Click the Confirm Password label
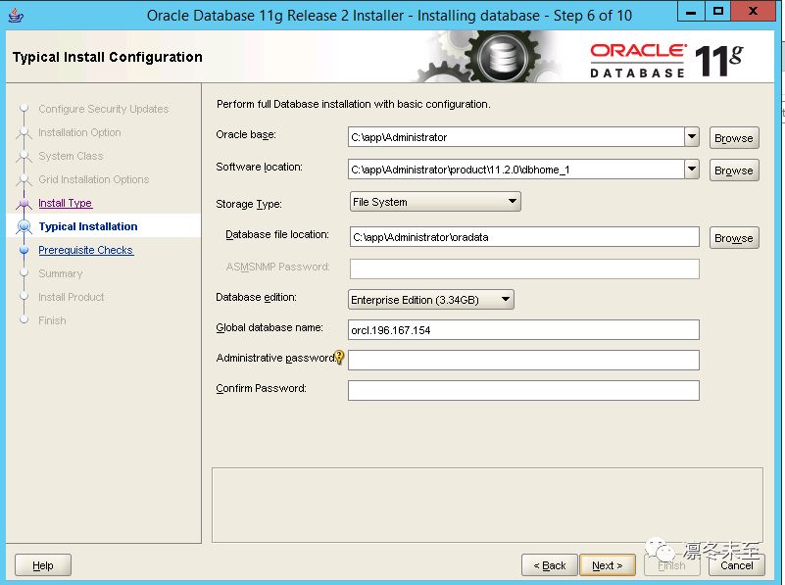This screenshot has width=785, height=585. pos(261,388)
